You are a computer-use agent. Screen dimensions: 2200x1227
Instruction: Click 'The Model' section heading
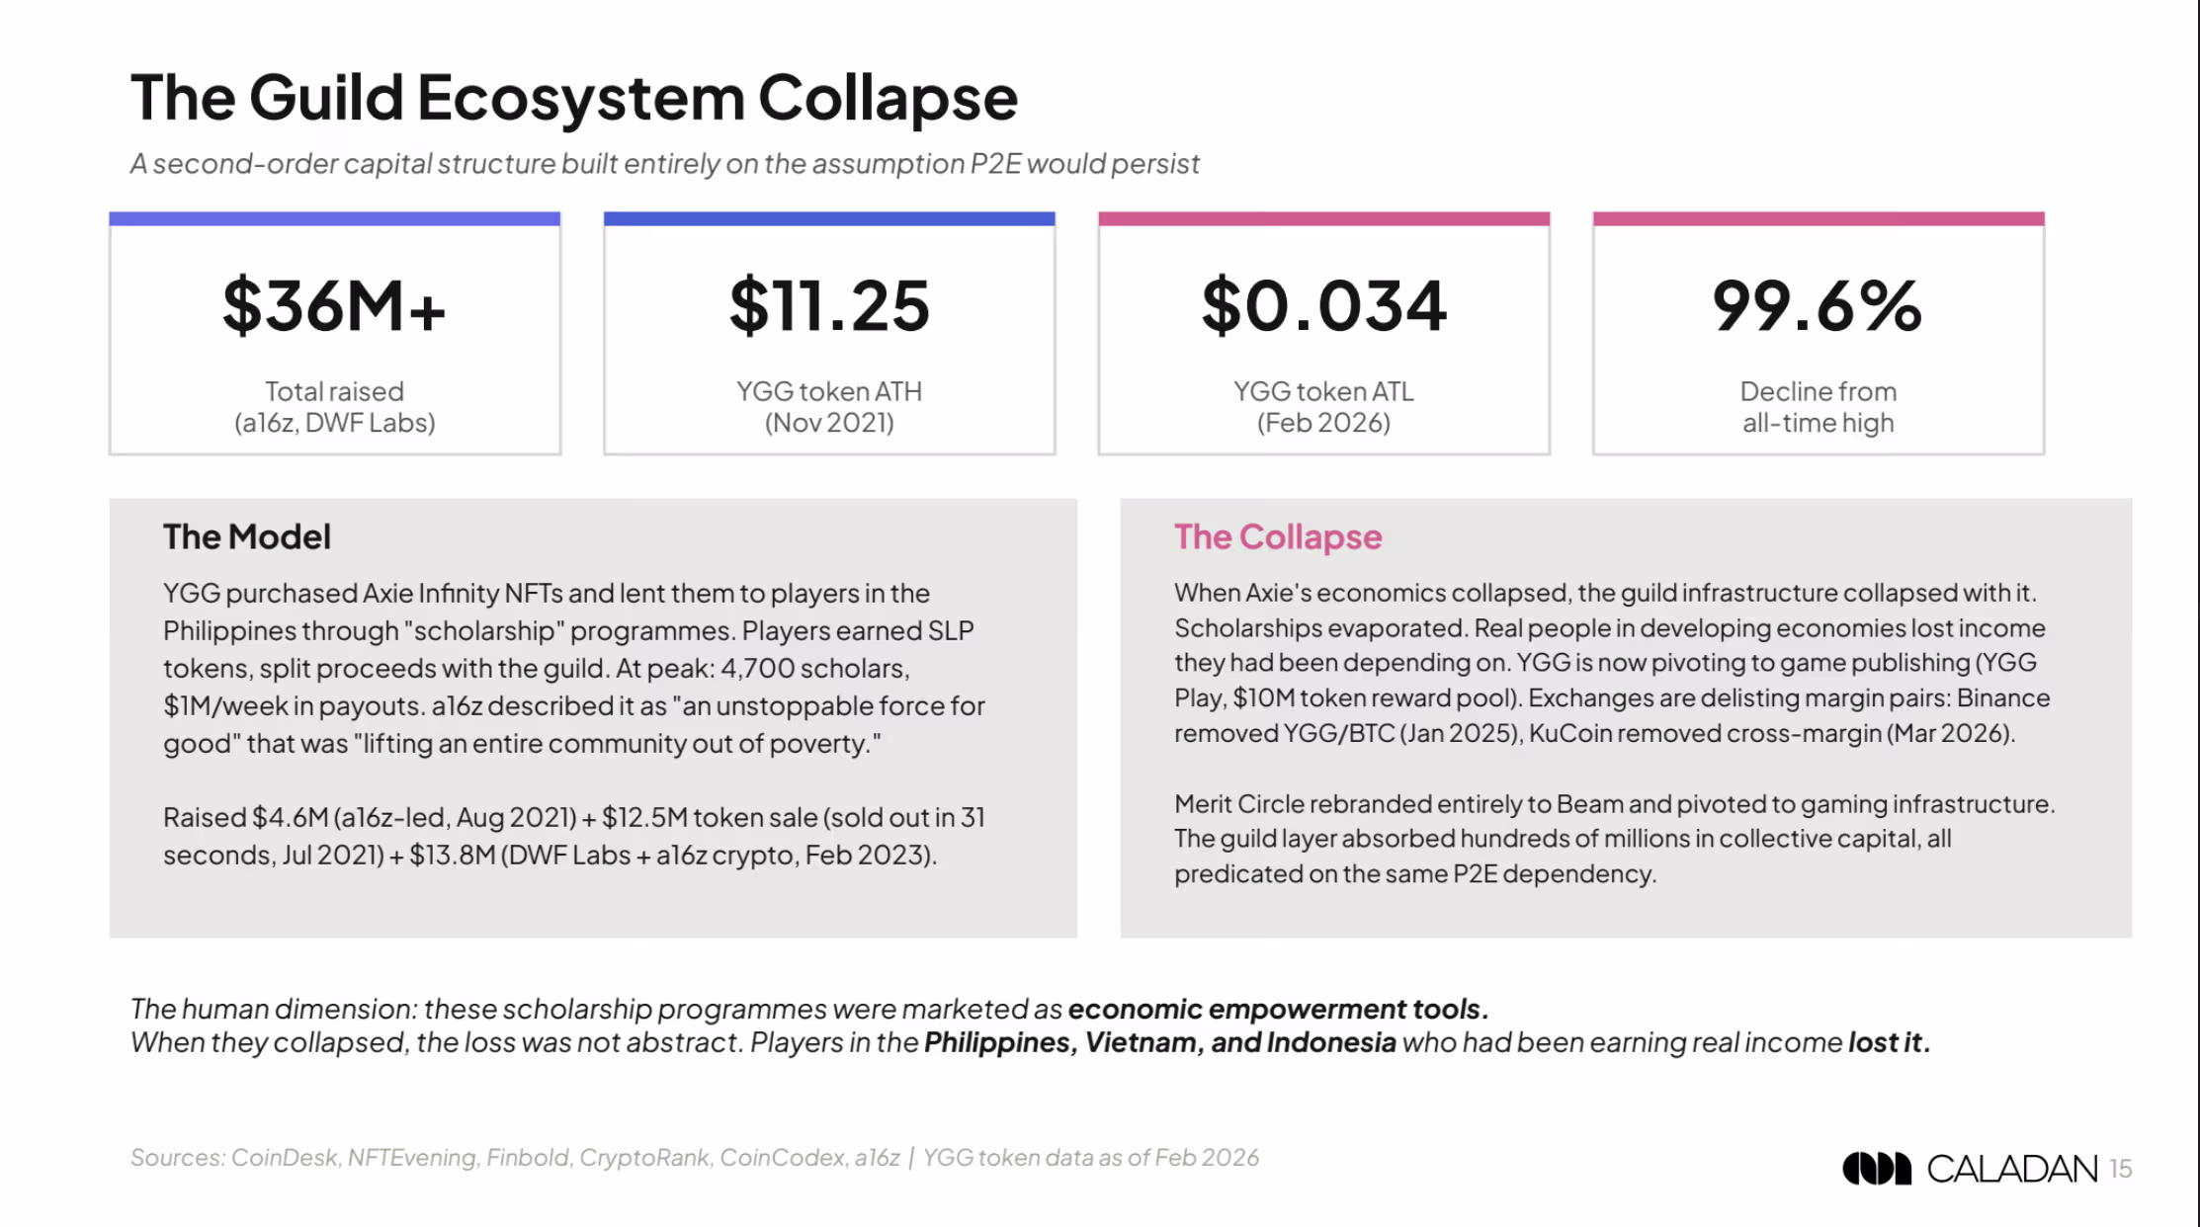tap(247, 536)
